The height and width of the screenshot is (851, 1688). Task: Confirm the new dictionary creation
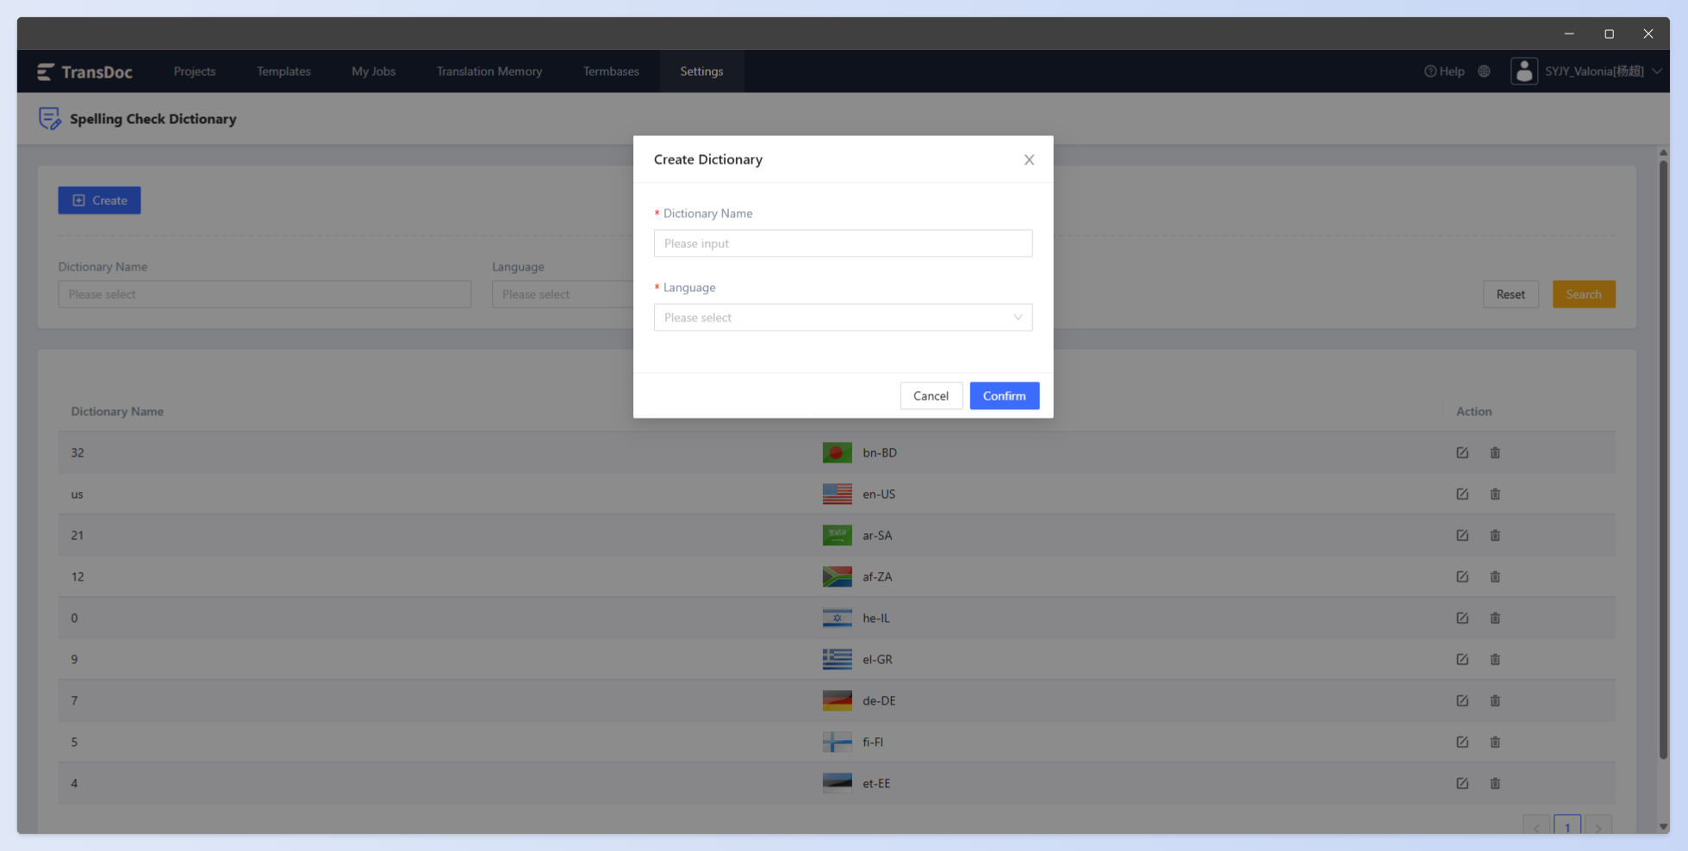click(1005, 395)
